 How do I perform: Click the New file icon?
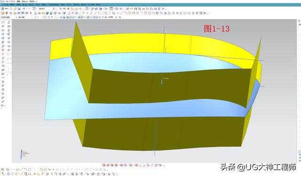tap(11, 8)
